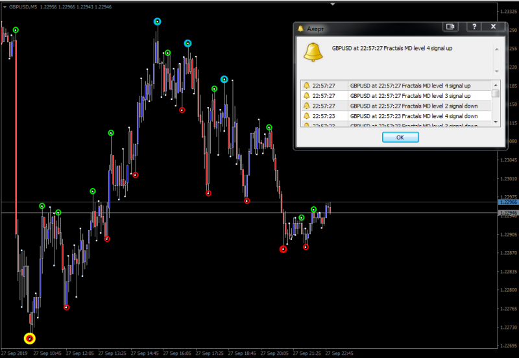Click the alert list scrollbar thumb
The width and height of the screenshot is (519, 358).
(496, 93)
